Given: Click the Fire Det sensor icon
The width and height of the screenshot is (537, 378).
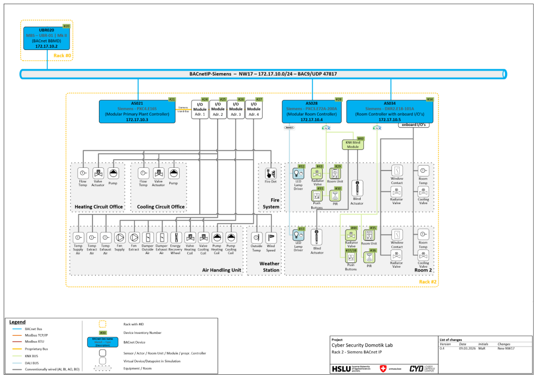Looking at the screenshot, I should pyautogui.click(x=270, y=174).
